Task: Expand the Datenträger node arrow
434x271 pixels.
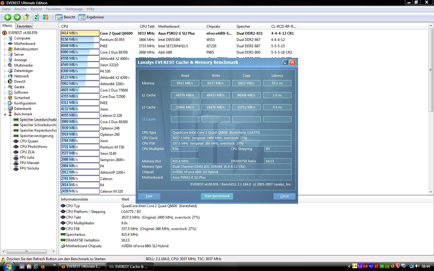Action: 5,71
